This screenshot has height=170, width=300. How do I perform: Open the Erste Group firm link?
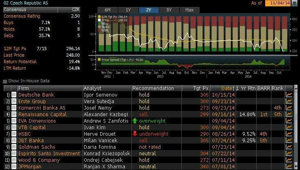(32, 101)
